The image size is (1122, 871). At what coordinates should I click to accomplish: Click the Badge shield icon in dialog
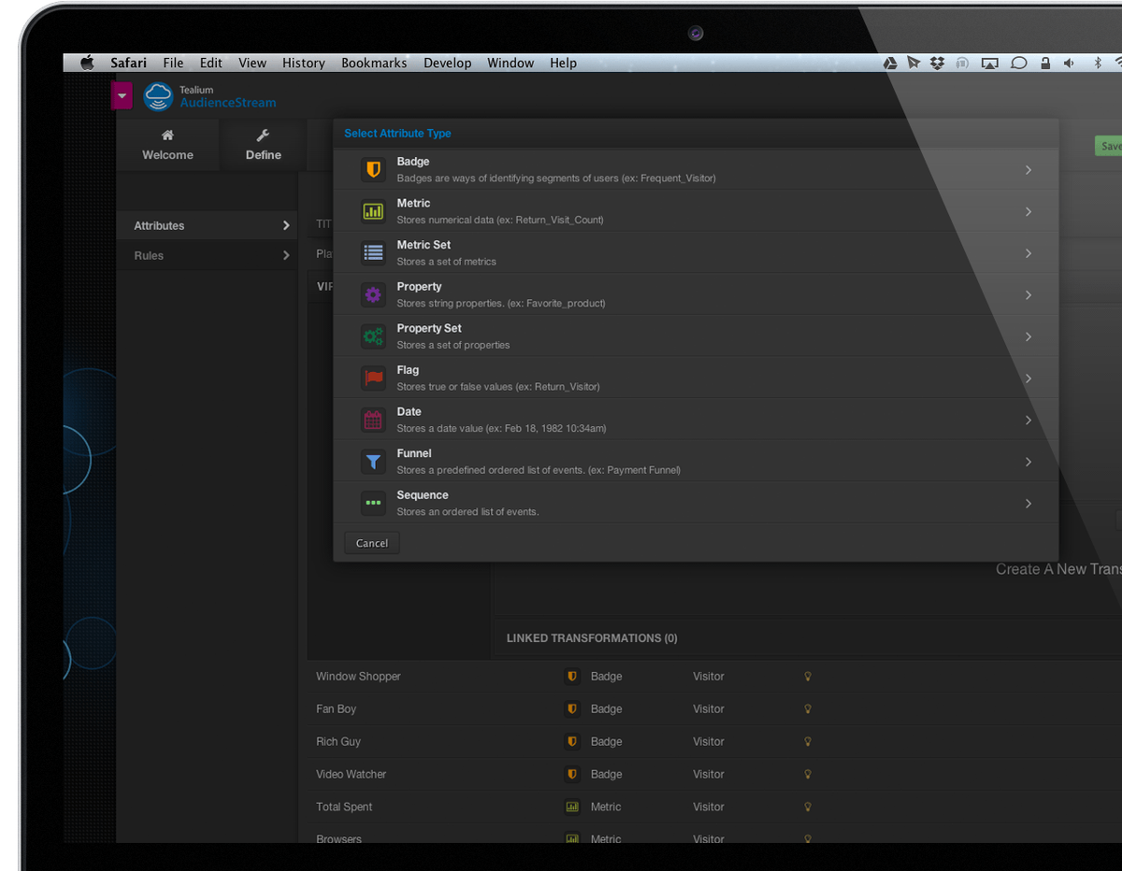click(x=373, y=170)
